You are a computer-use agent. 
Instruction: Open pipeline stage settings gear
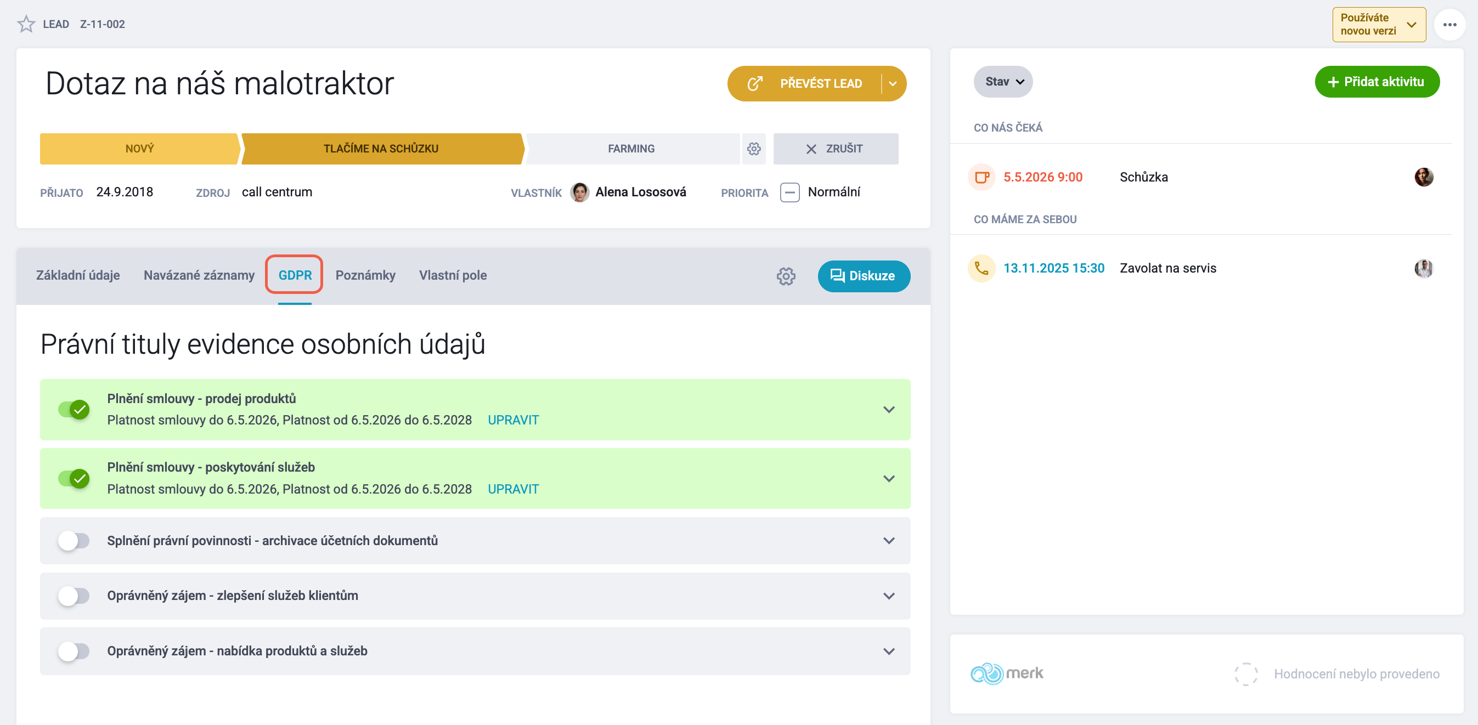[753, 149]
